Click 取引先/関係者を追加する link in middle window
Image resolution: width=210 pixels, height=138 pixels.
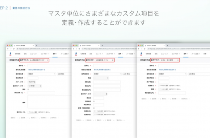point(102,70)
